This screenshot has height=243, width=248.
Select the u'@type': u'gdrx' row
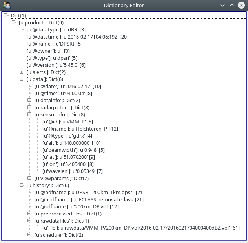coord(67,136)
